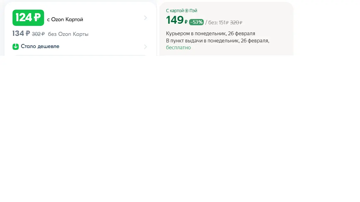Screen dimensions: 360x202
Task: Click the "без Ozon Карты" text
Action: [68, 34]
